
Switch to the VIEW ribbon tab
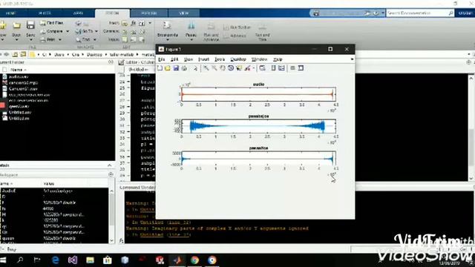click(184, 13)
